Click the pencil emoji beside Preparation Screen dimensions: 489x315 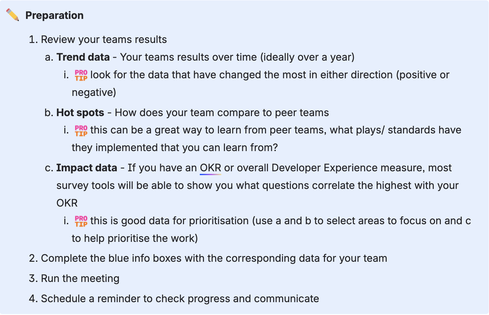(13, 15)
